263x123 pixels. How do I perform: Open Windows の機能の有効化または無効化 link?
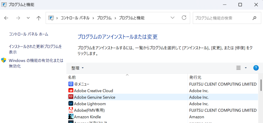(36, 63)
